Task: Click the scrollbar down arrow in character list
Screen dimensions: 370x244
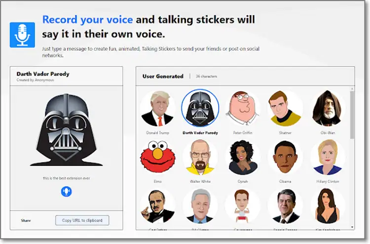Action: click(352, 227)
